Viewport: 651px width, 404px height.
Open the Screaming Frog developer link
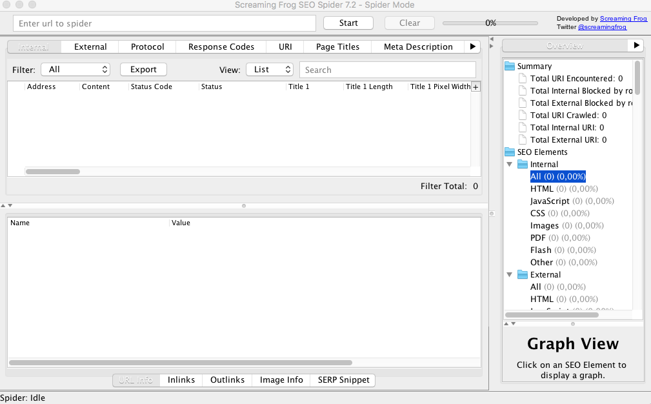623,19
